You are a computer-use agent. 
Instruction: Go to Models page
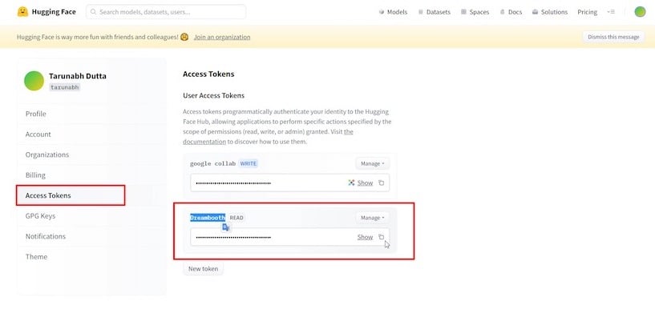(x=393, y=12)
